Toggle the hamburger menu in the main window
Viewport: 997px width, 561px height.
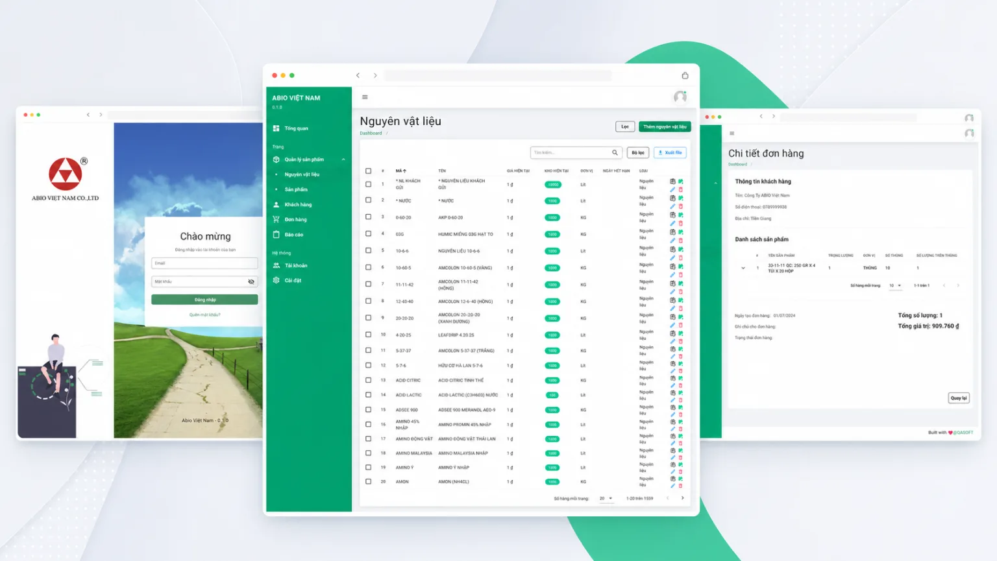click(x=365, y=97)
